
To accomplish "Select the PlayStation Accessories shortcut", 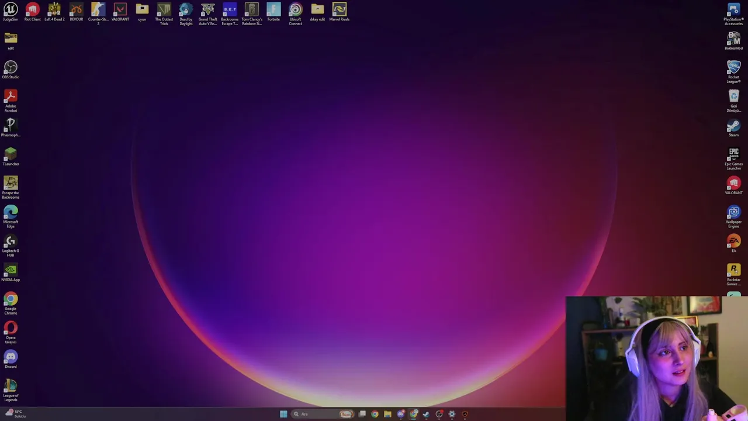I will point(733,14).
